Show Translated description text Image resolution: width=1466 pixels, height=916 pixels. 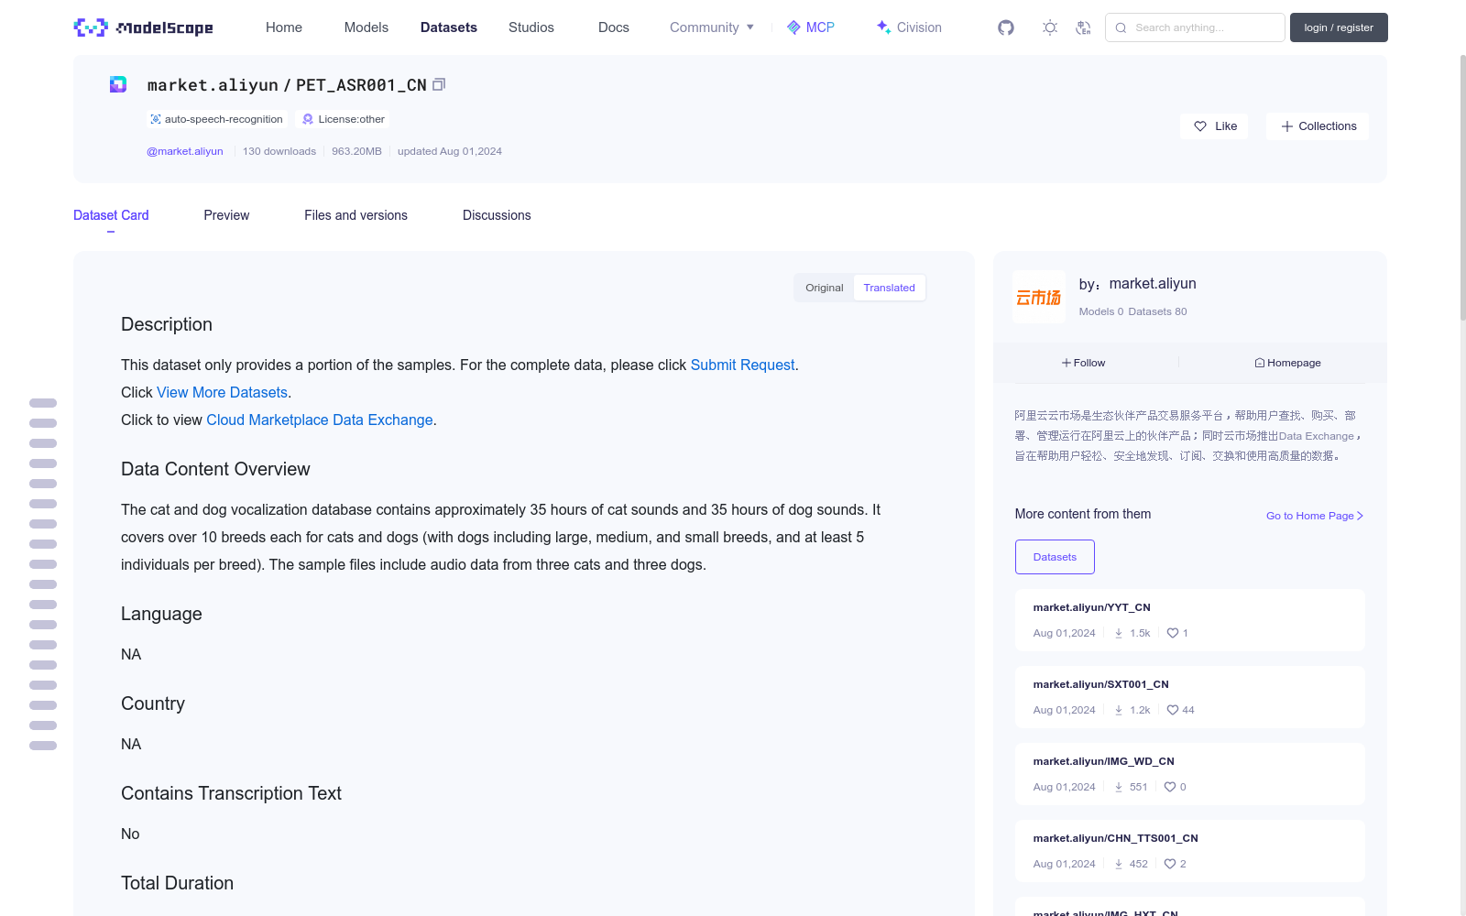[889, 288]
